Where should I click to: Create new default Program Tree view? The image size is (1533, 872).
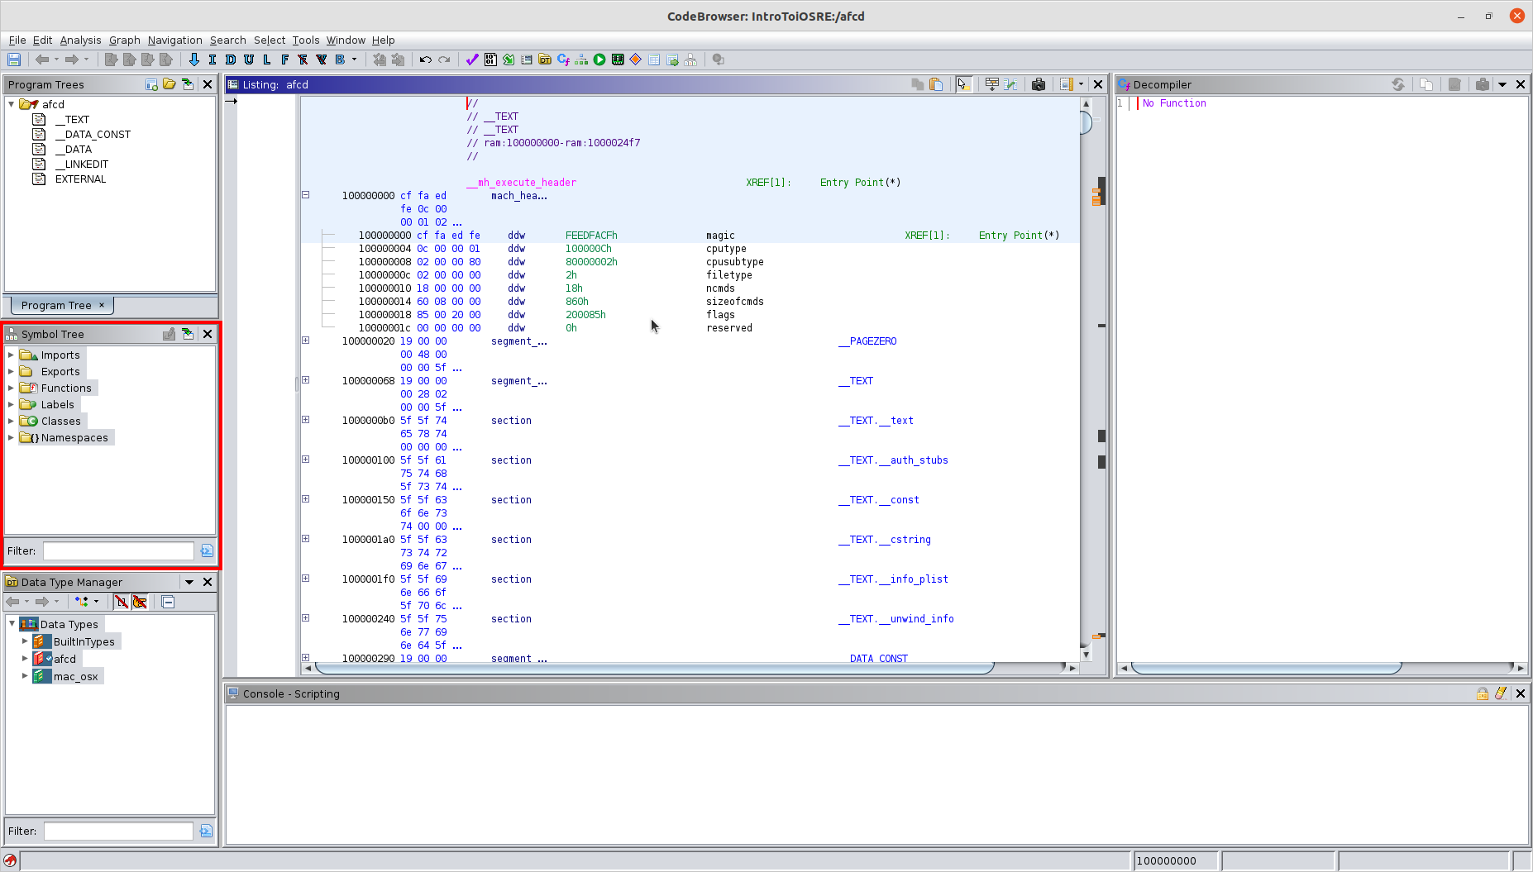point(151,84)
